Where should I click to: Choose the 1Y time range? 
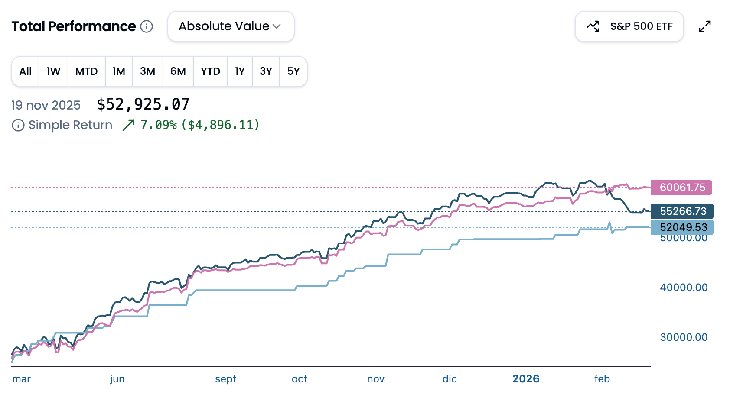(240, 71)
